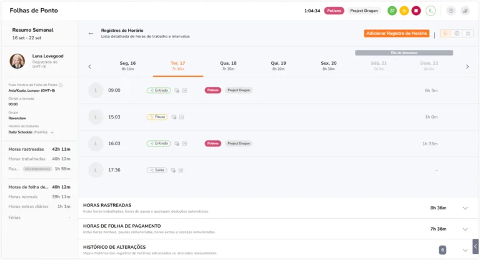Click the Asia/Kuala_Lumpur (GMT+8) time zone
This screenshot has width=480, height=260.
pos(31,91)
